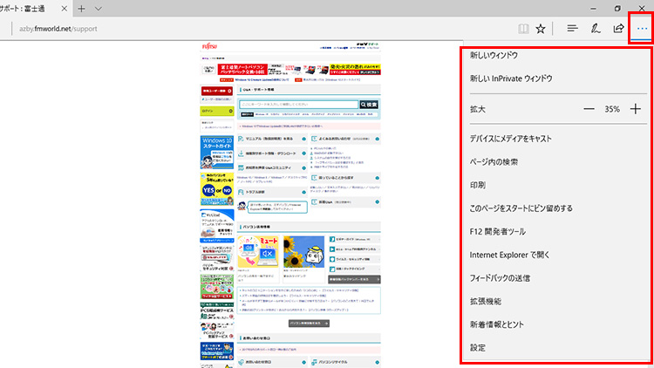Click the address bar URL
This screenshot has height=368, width=654.
pos(61,28)
